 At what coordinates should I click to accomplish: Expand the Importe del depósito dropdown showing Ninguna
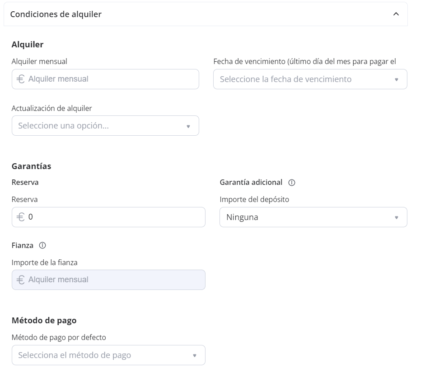[307, 217]
